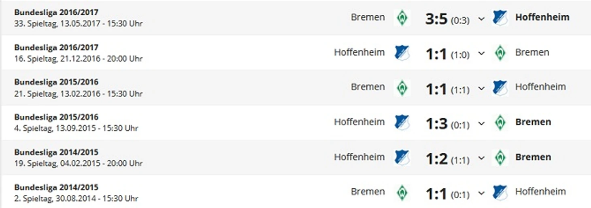Click the Hoffenheim crest in the 13.09.2015 match

(402, 123)
